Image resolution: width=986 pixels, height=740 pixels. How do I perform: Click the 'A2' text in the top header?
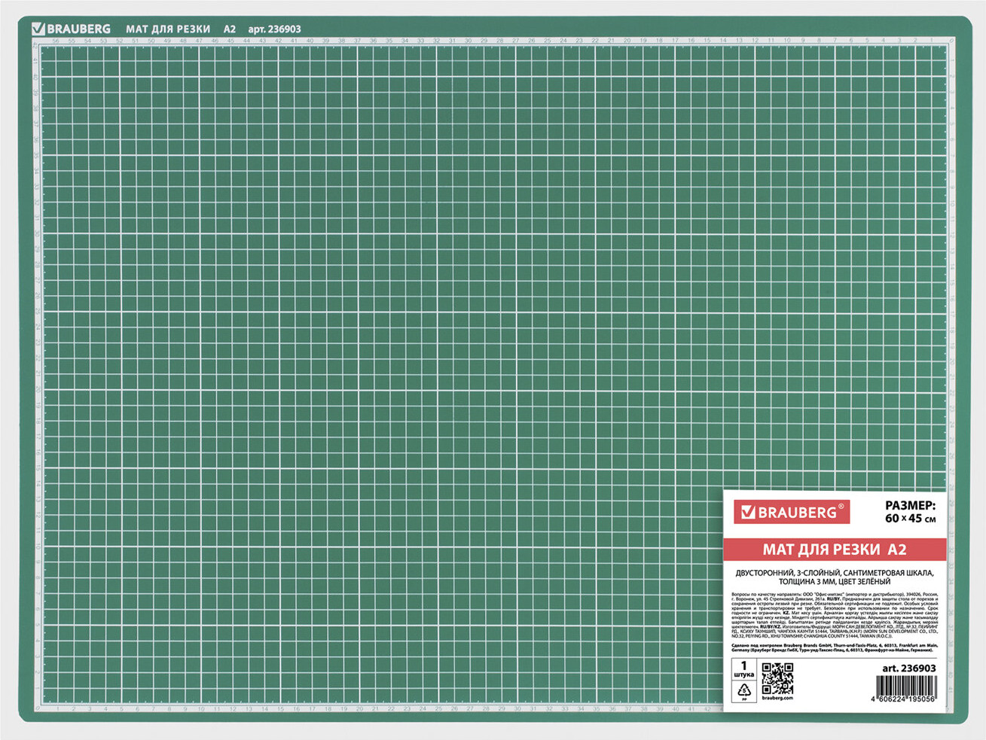click(x=229, y=29)
